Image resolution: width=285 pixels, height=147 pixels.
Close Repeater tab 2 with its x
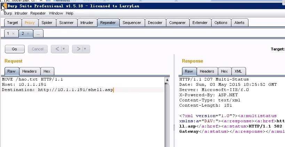coord(28,33)
